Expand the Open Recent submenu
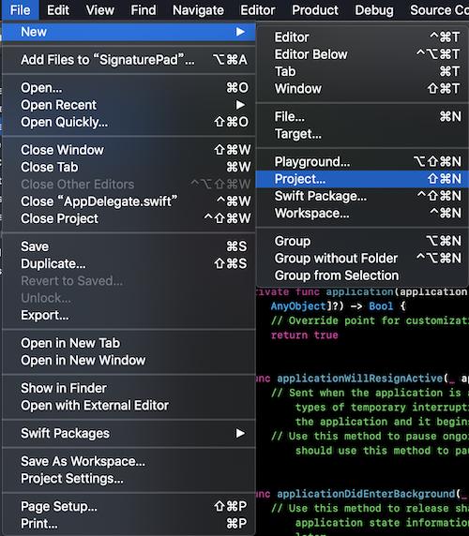 [129, 105]
